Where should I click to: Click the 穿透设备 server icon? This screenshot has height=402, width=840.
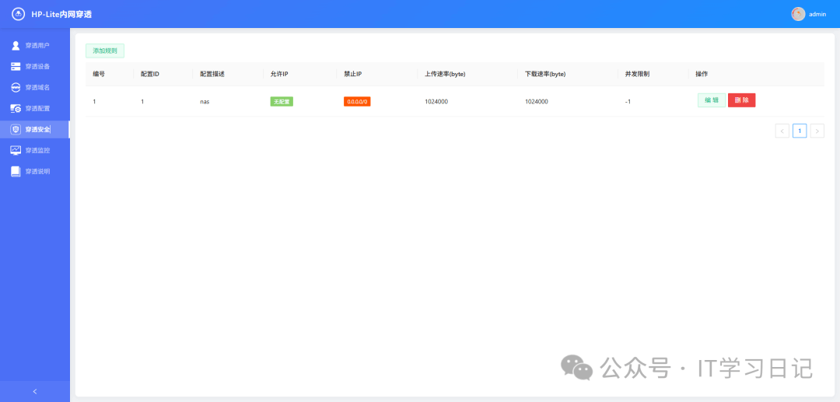coord(16,66)
